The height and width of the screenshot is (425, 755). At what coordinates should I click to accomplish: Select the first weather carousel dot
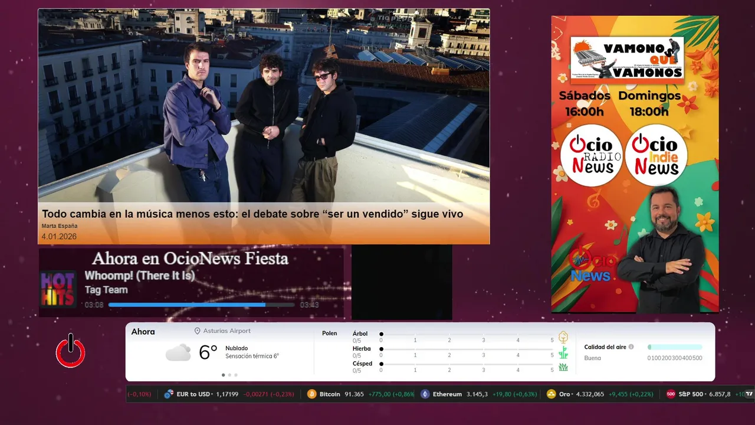tap(223, 375)
